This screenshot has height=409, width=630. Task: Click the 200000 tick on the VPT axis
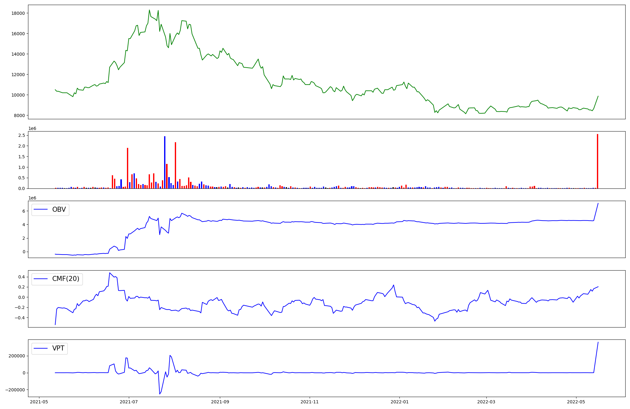pos(17,356)
